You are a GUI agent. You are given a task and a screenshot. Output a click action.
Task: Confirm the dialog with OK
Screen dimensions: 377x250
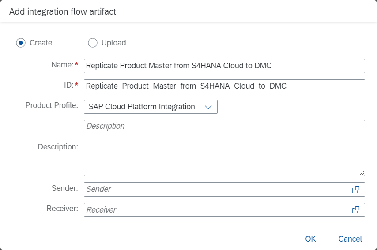point(310,239)
